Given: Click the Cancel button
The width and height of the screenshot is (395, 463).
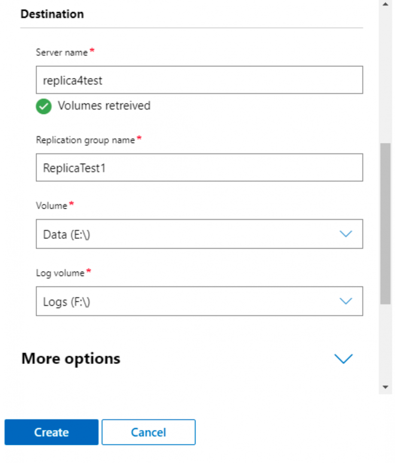Looking at the screenshot, I should pos(148,432).
